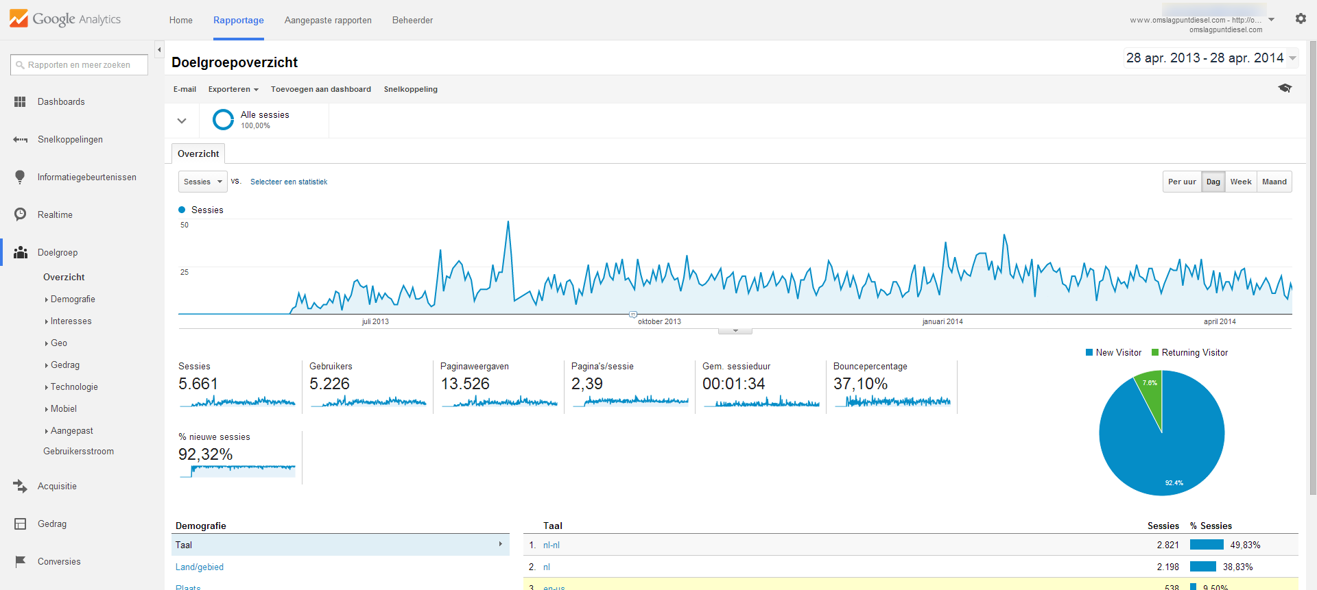Click the Gem. sessieduur 00:01:34 tile

point(761,386)
